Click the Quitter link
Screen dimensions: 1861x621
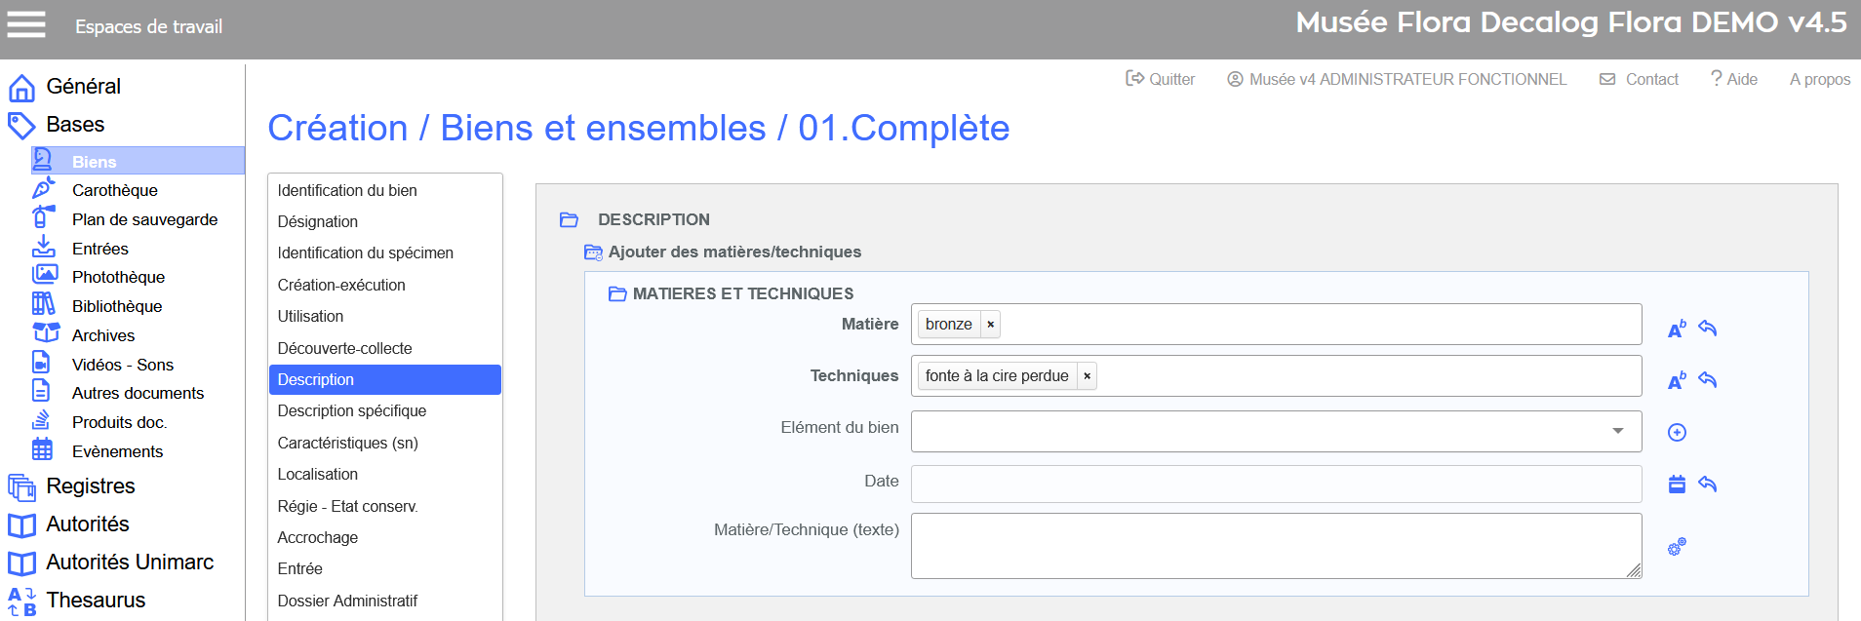click(x=1161, y=79)
